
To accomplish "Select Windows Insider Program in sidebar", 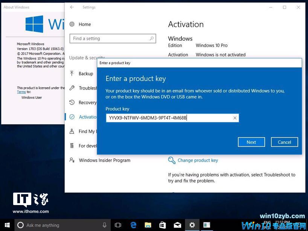I will coord(104,160).
